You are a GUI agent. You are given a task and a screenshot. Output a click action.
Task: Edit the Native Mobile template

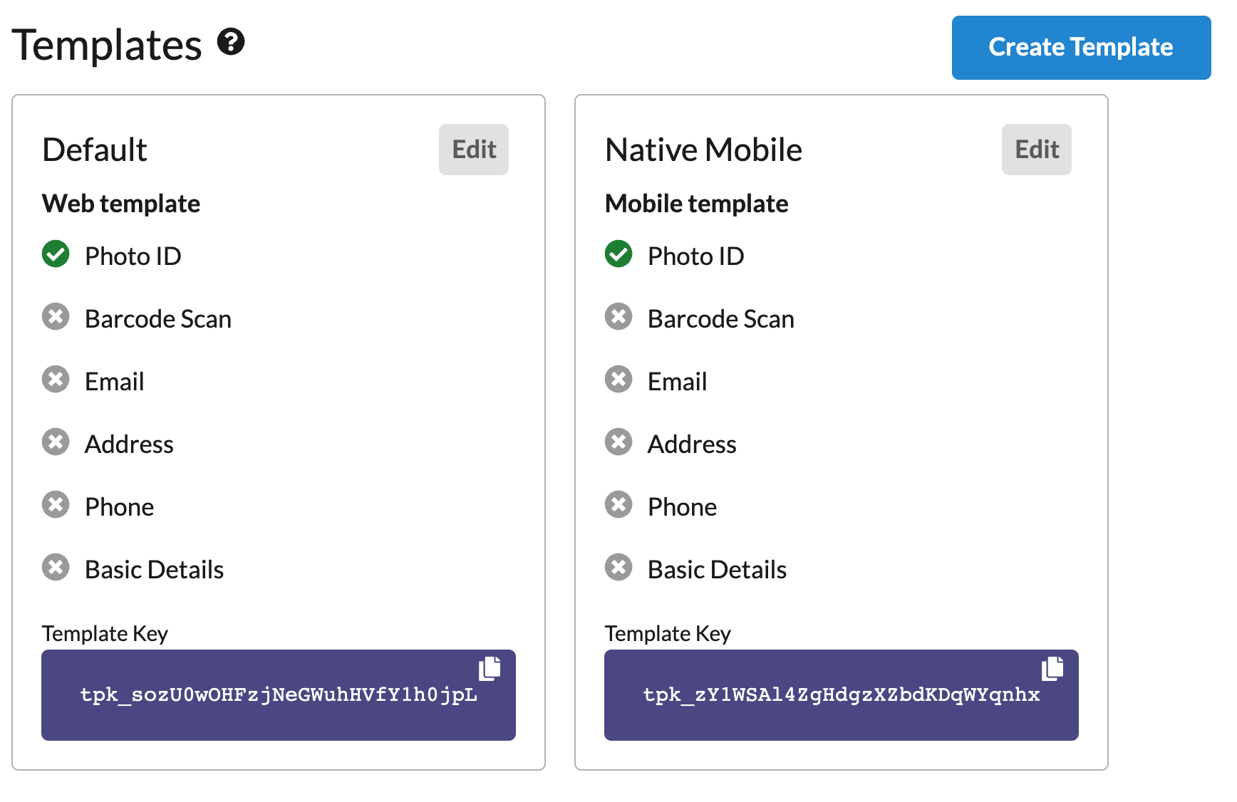point(1037,150)
